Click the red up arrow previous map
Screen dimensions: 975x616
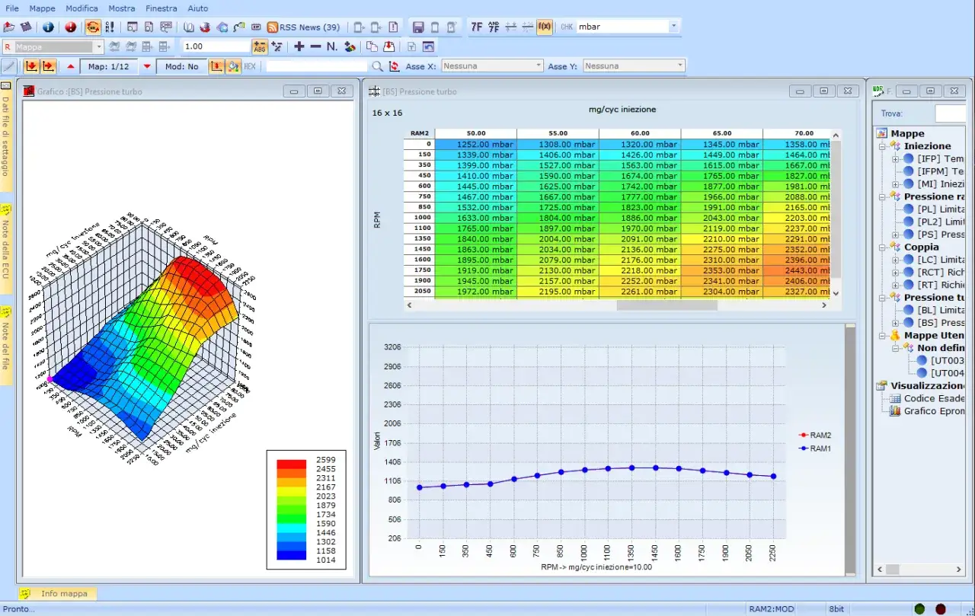pyautogui.click(x=71, y=66)
